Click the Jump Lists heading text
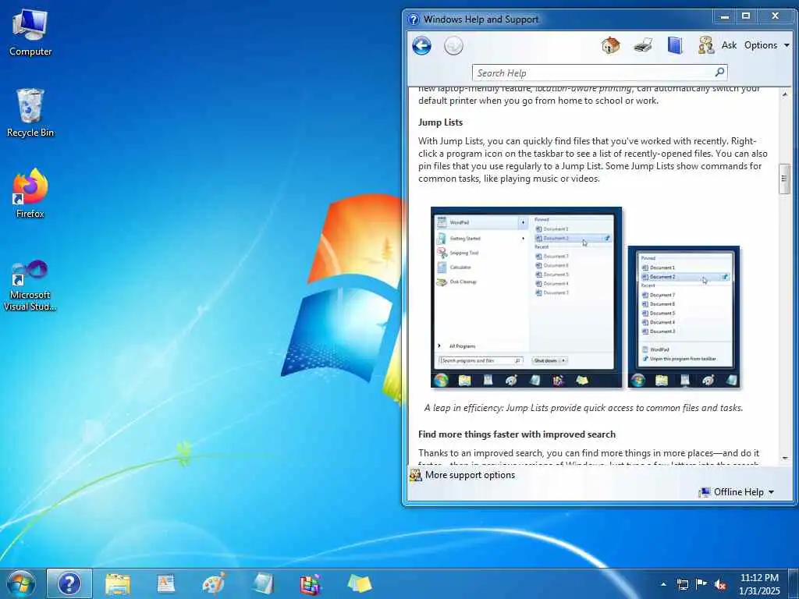 [440, 122]
